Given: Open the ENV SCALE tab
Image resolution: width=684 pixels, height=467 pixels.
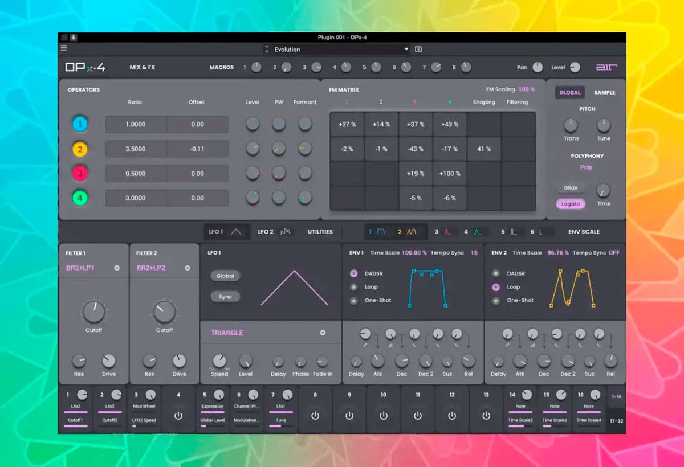Looking at the screenshot, I should point(584,232).
